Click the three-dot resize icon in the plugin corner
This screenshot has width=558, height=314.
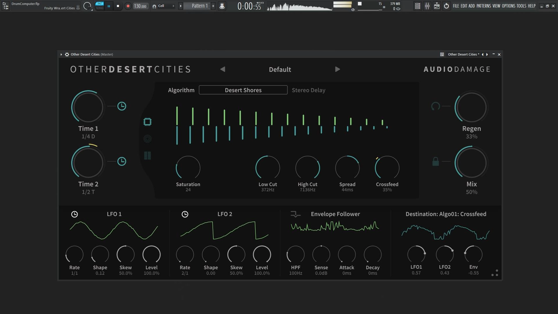point(495,273)
